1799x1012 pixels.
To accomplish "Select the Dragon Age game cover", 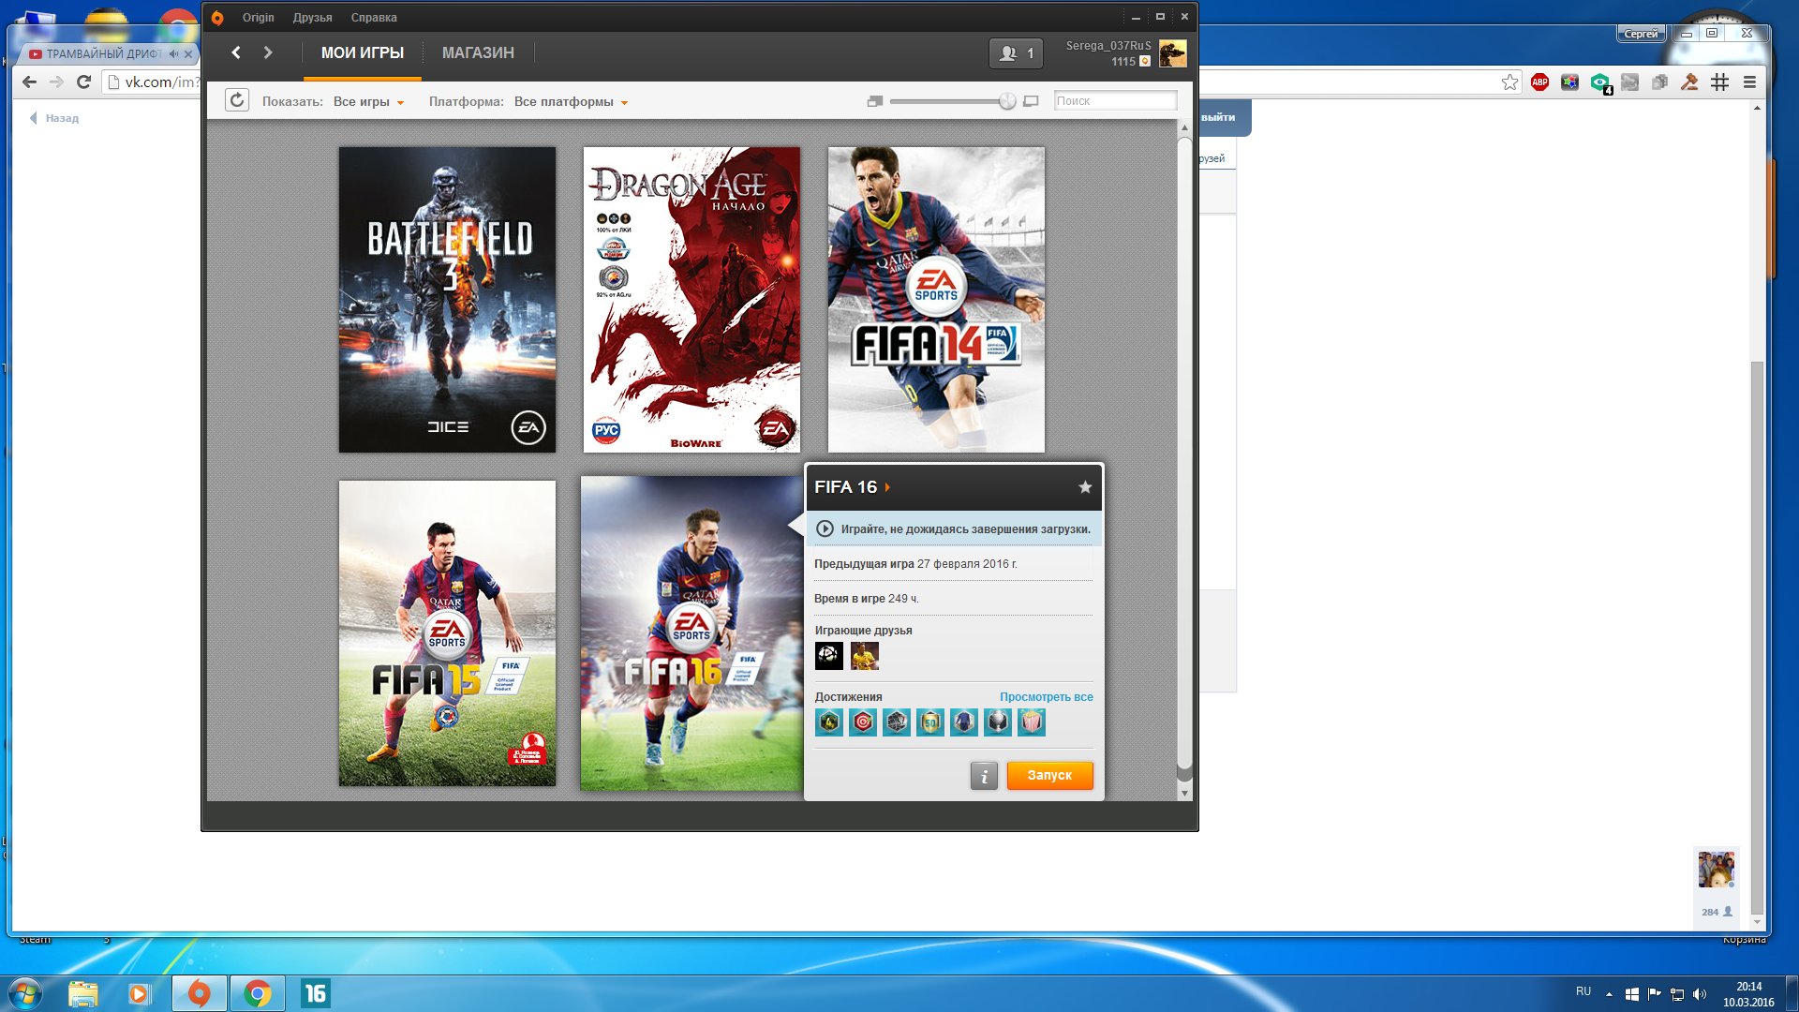I will point(691,300).
